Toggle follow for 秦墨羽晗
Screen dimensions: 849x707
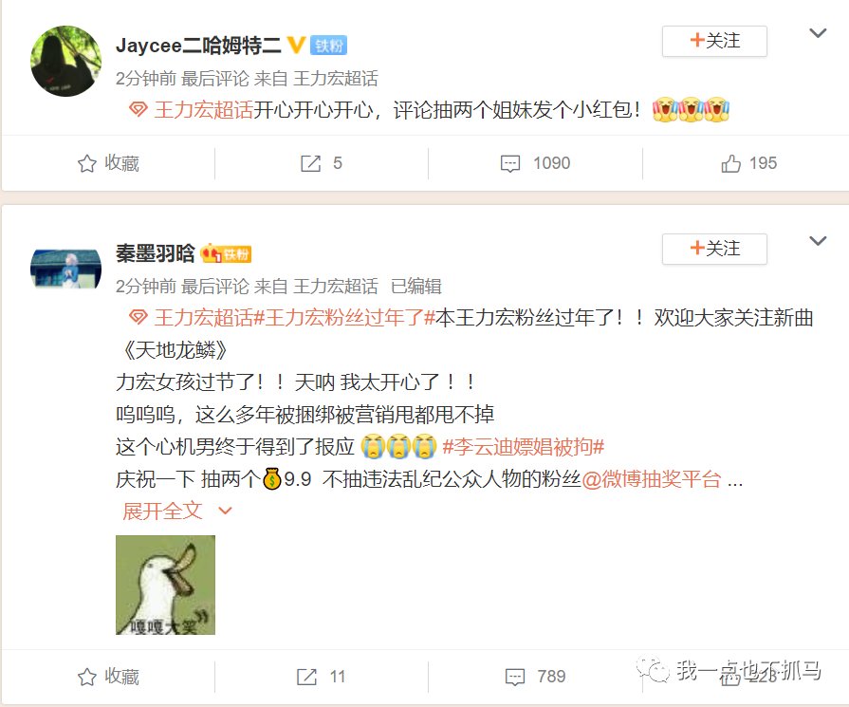point(714,249)
